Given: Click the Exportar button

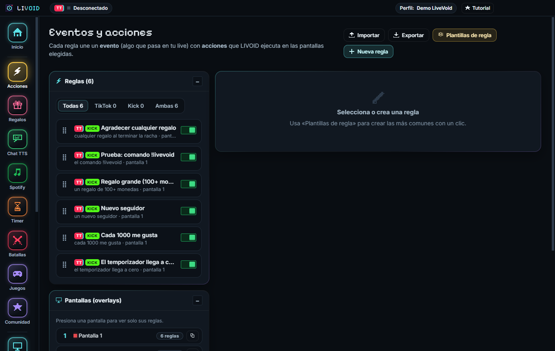Looking at the screenshot, I should [408, 35].
